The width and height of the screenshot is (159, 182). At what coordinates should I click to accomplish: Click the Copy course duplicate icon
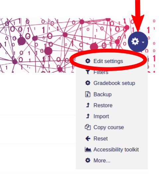pyautogui.click(x=88, y=127)
